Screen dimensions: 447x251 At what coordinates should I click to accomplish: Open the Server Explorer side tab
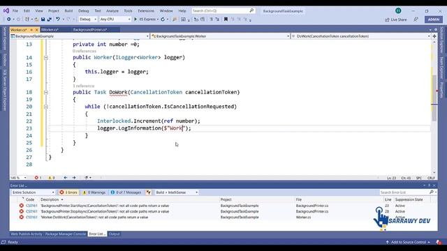point(5,39)
